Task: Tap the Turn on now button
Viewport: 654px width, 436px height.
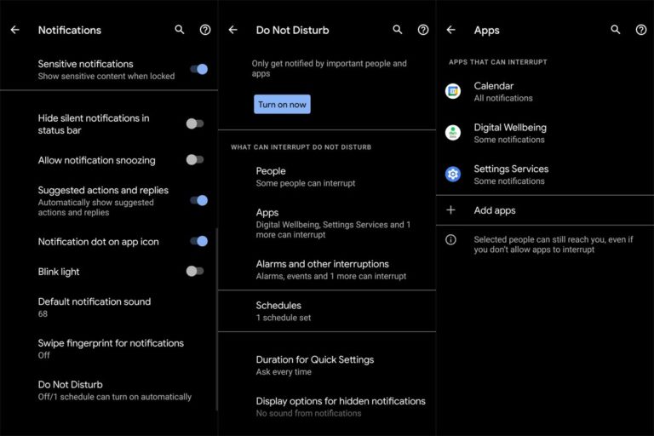Action: [282, 104]
